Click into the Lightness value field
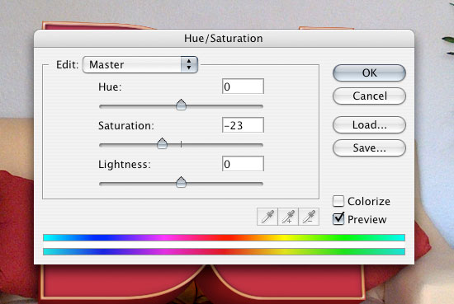The height and width of the screenshot is (304, 454). pyautogui.click(x=243, y=164)
